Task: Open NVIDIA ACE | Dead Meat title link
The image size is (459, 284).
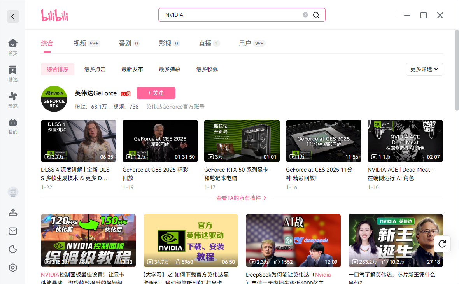Action: (x=401, y=174)
